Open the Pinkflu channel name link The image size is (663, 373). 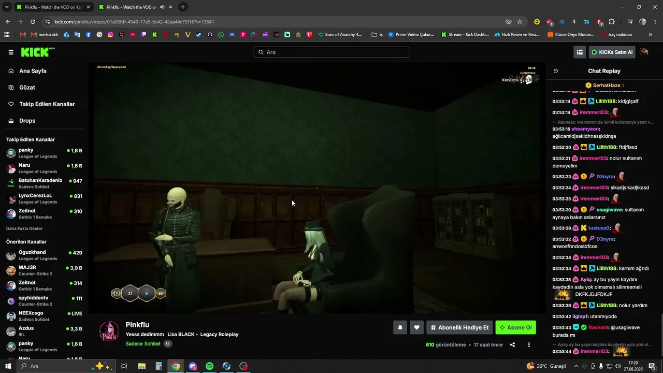click(x=137, y=325)
